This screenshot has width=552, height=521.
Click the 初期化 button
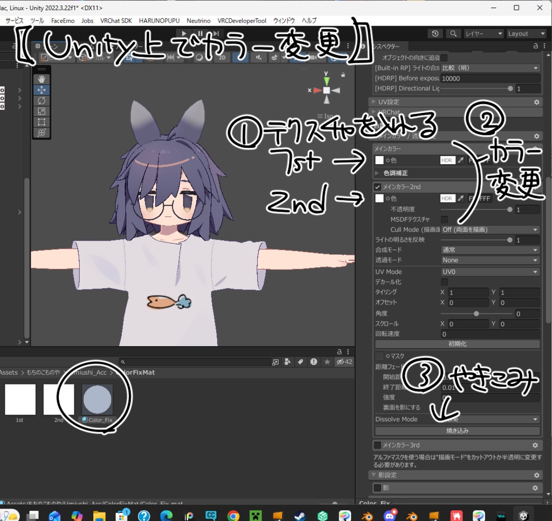click(x=457, y=344)
